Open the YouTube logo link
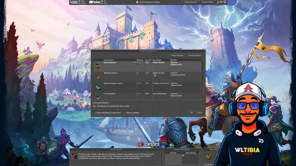This screenshot has height=166, width=296. click(x=95, y=2)
